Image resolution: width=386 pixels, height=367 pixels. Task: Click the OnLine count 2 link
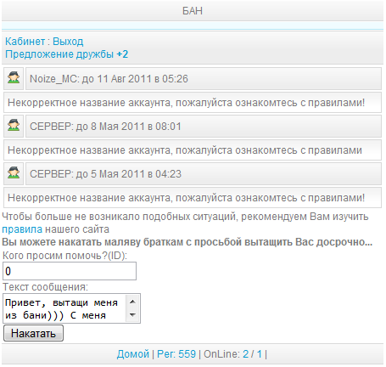coord(245,354)
